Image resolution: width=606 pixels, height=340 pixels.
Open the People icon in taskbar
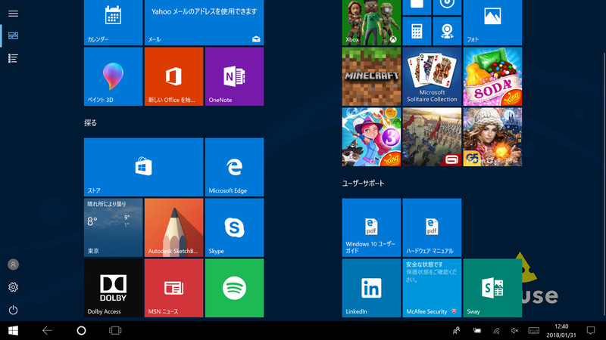click(457, 330)
